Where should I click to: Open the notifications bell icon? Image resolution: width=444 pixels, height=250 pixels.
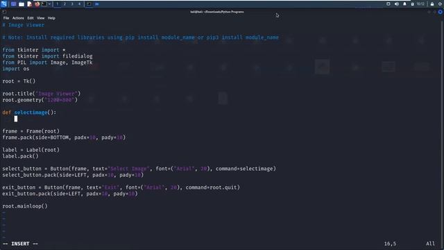[404, 4]
